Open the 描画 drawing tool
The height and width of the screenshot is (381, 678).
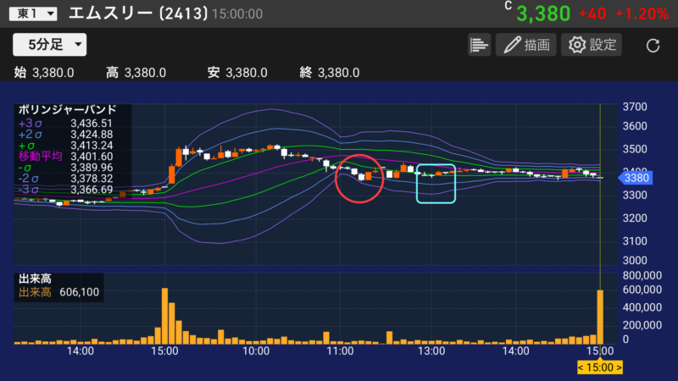525,45
